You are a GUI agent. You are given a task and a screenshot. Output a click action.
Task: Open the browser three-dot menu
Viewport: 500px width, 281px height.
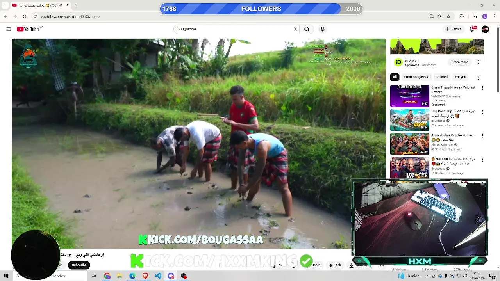point(495,16)
